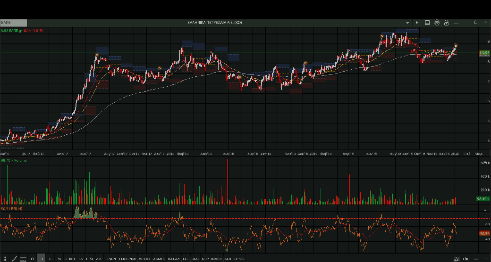Screen dimensions: 491x262
Task: Click the panel layout icon in title bar
Action: 427,22
